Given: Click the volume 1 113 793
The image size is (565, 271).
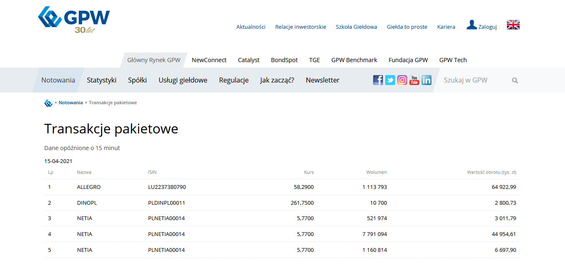Looking at the screenshot, I should pos(375,187).
